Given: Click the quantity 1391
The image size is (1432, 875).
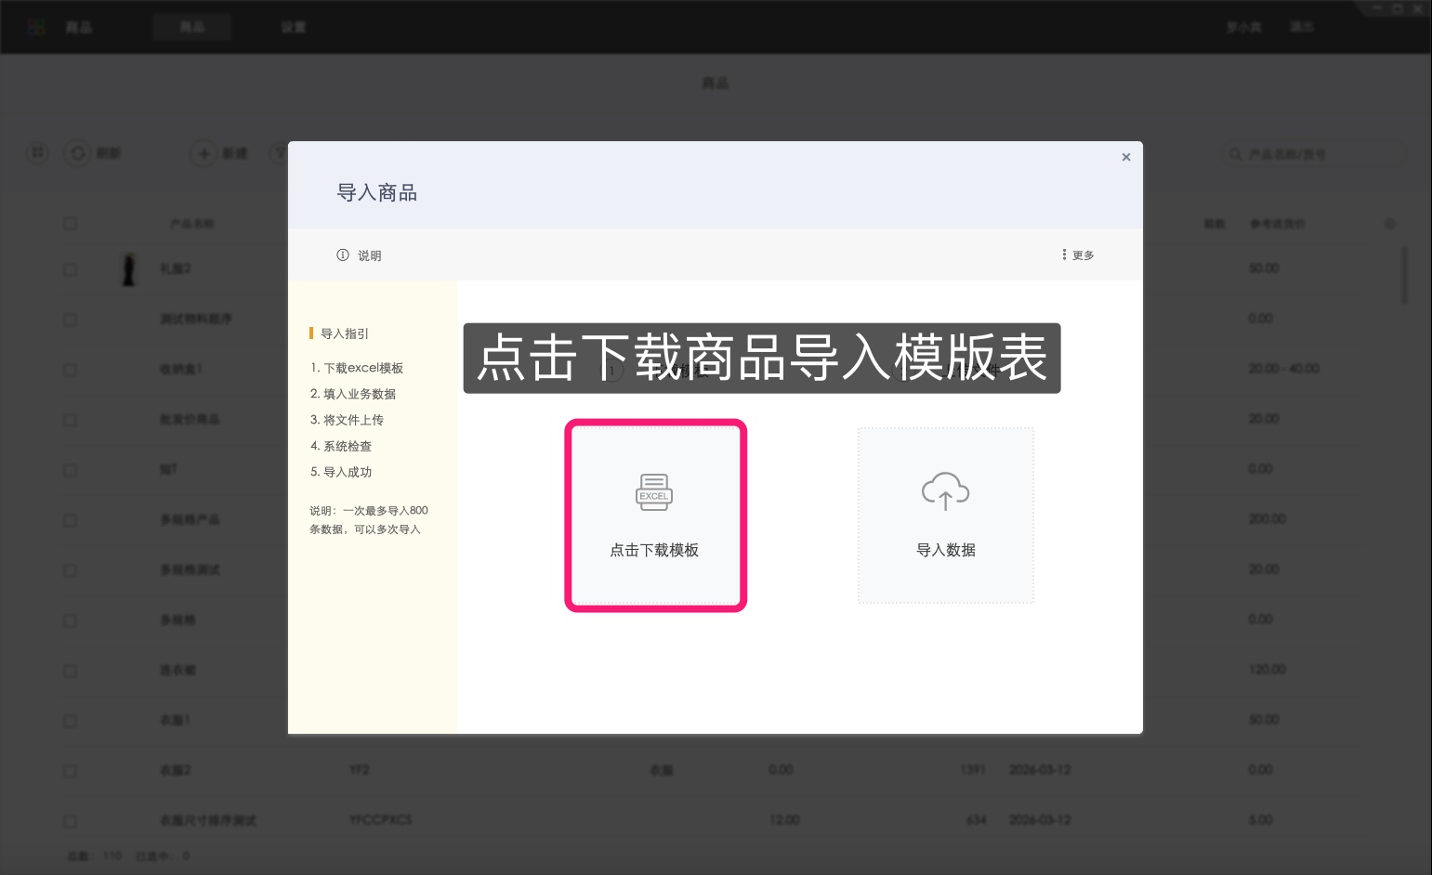Looking at the screenshot, I should 972,770.
